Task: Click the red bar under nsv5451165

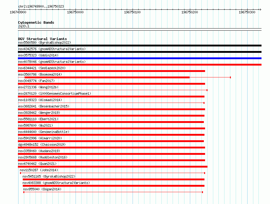Action: [x=113, y=179]
